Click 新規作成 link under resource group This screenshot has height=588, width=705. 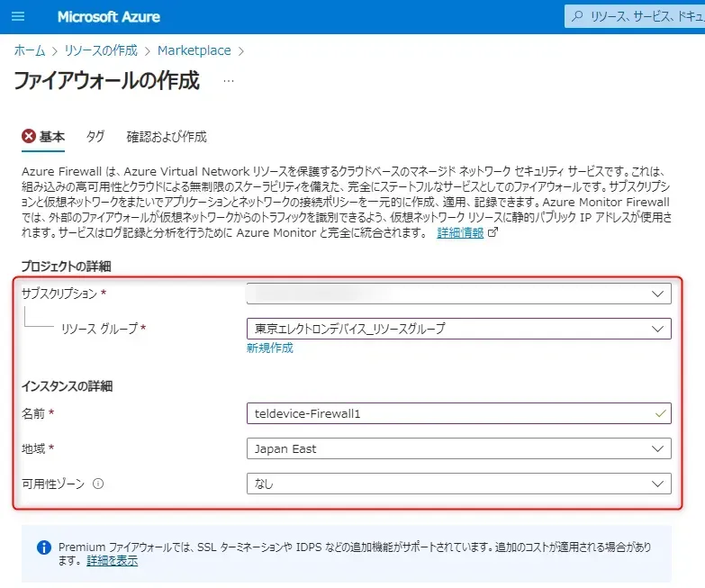270,348
